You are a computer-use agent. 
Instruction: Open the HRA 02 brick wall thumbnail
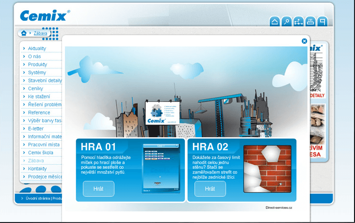point(267,169)
